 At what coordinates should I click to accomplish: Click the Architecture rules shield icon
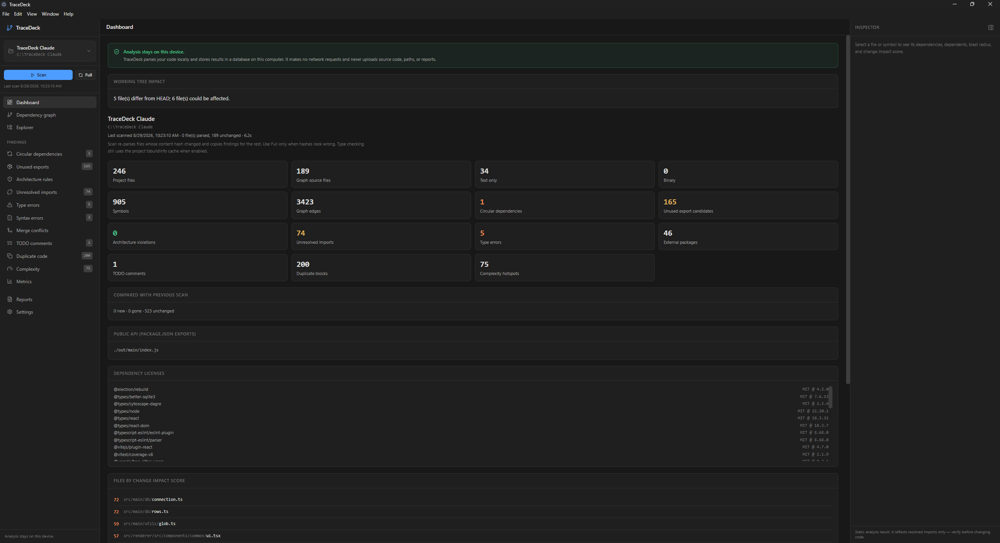10,179
